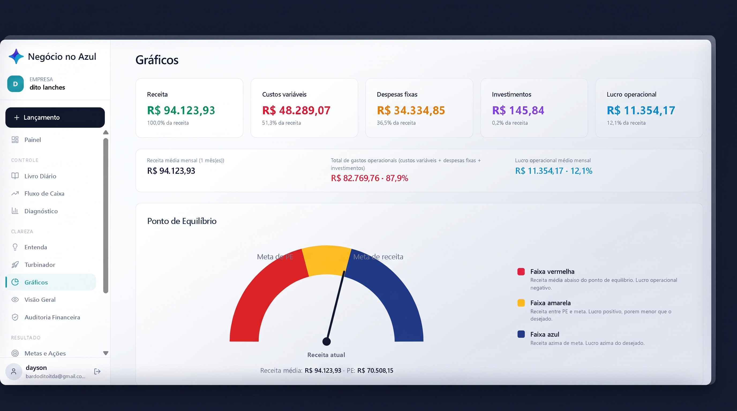The width and height of the screenshot is (737, 411).
Task: Click the Entenda lightbulb icon
Action: click(x=15, y=247)
